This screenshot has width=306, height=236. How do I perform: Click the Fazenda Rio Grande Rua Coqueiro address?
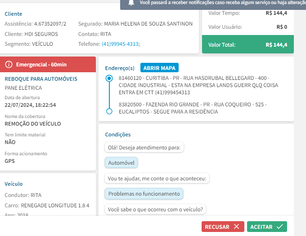click(x=193, y=108)
